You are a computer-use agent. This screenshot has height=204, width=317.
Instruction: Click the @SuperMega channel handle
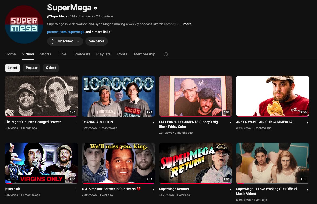pyautogui.click(x=57, y=16)
